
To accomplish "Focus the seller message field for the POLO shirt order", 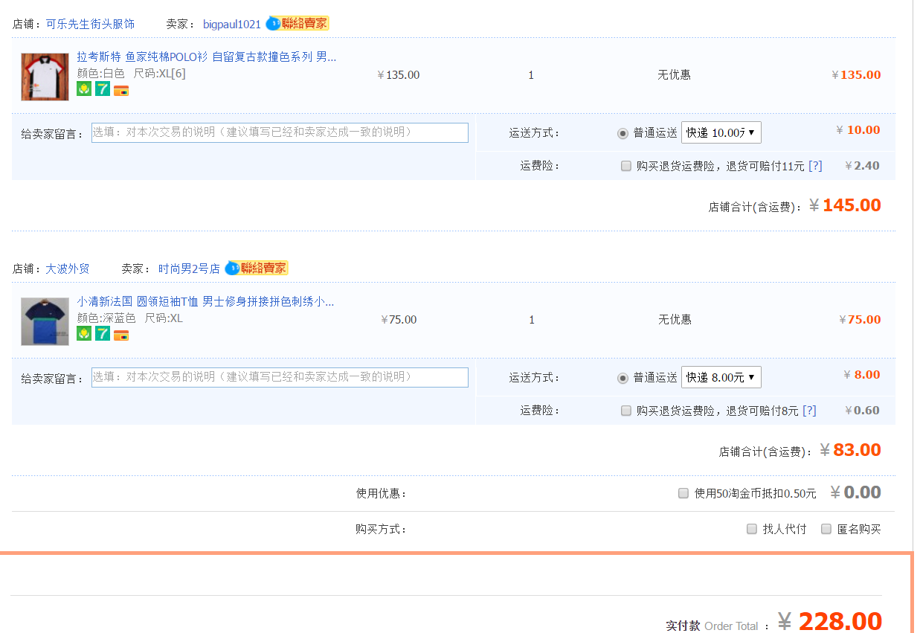I will tap(280, 132).
